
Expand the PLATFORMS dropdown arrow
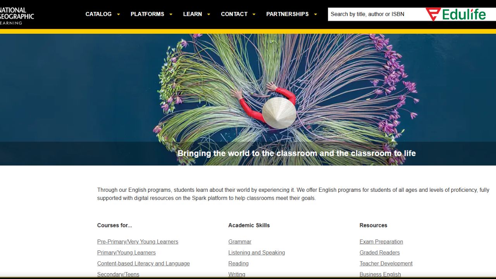pos(171,14)
